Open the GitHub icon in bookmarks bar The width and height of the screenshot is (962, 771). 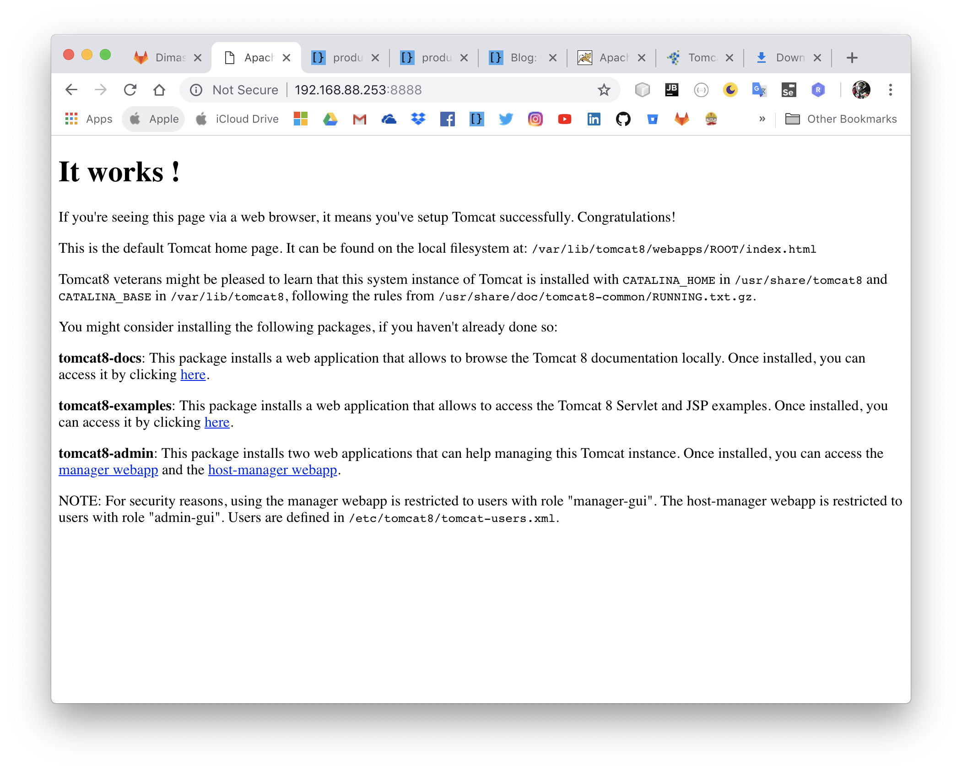tap(623, 119)
